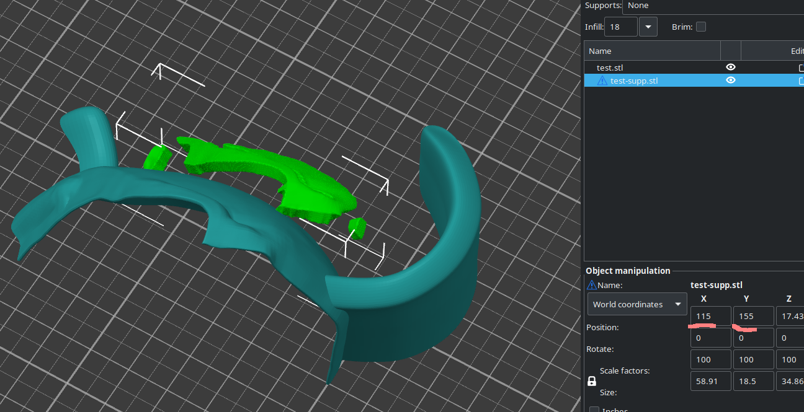The width and height of the screenshot is (804, 412).
Task: Click the edit icon in test-supp.stl row
Action: (801, 81)
